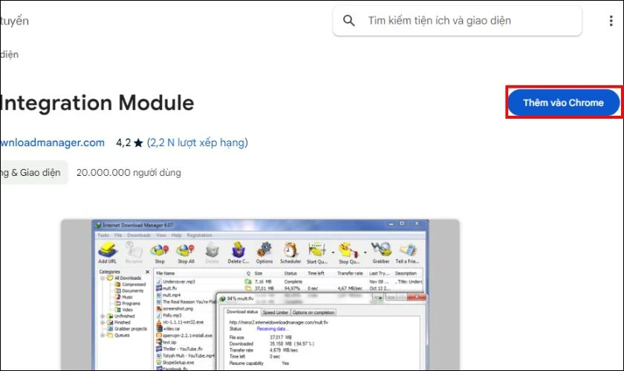Click the 'Thêm vào Chrome' button
Image resolution: width=624 pixels, height=371 pixels.
[563, 102]
